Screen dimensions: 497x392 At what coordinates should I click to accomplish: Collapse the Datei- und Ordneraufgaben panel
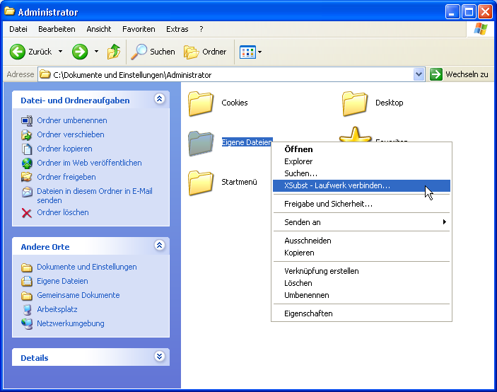(159, 100)
